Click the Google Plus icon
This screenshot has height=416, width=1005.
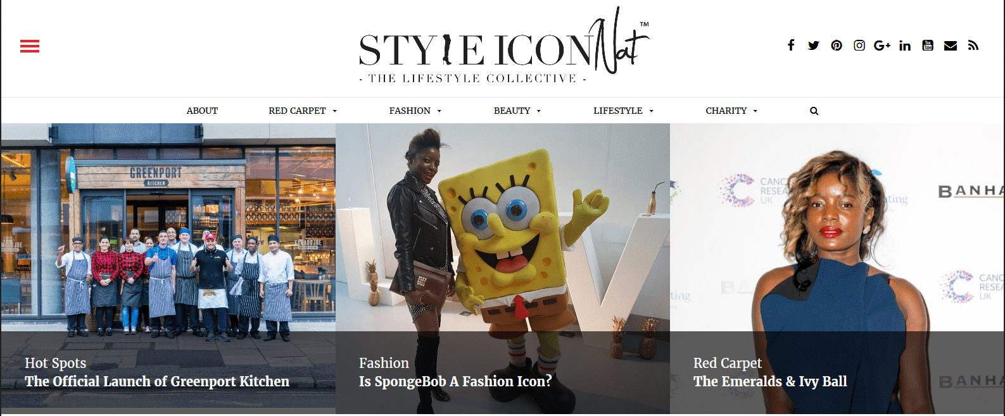click(882, 46)
